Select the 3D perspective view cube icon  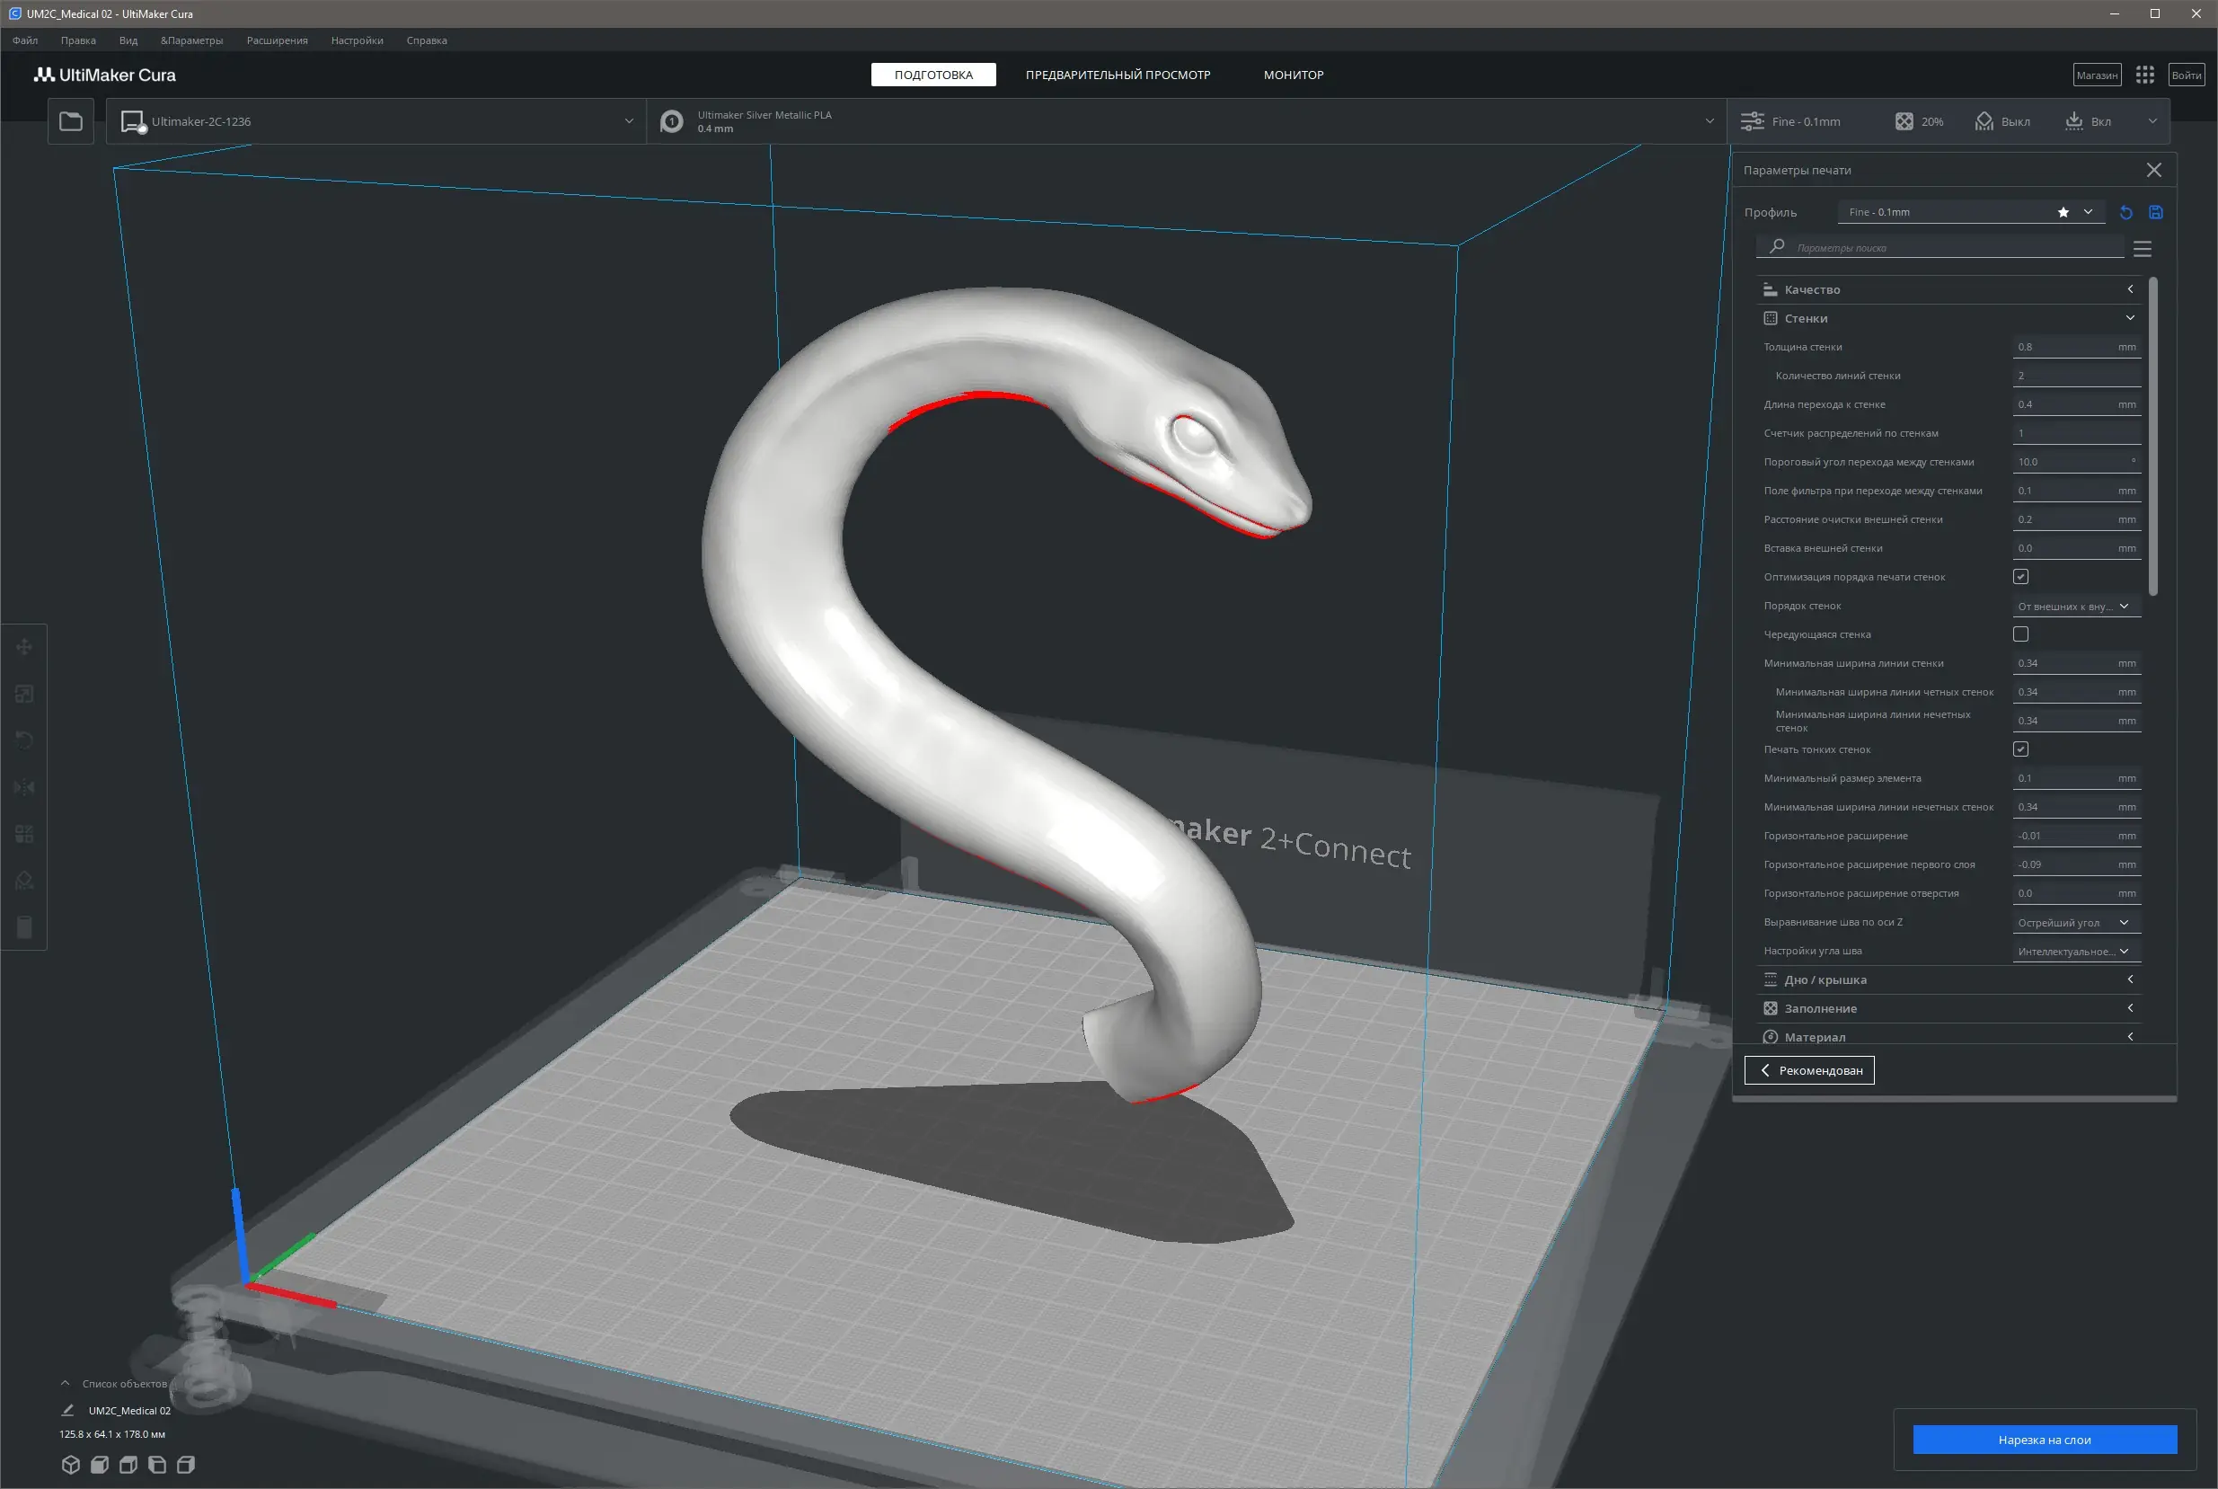[70, 1465]
